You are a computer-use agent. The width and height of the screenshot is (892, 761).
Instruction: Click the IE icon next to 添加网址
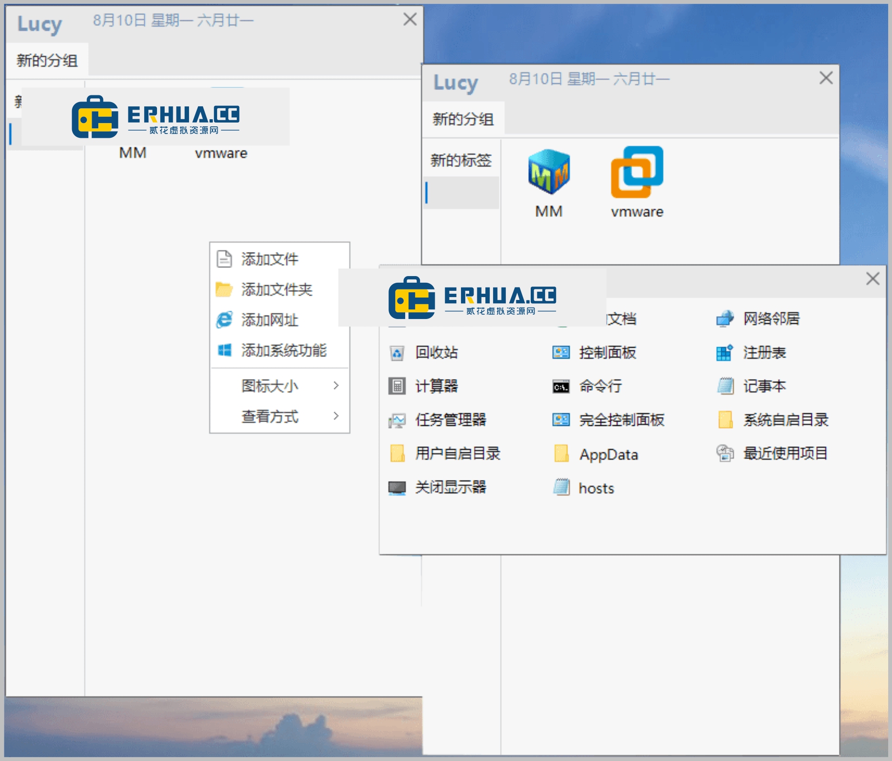pyautogui.click(x=224, y=319)
